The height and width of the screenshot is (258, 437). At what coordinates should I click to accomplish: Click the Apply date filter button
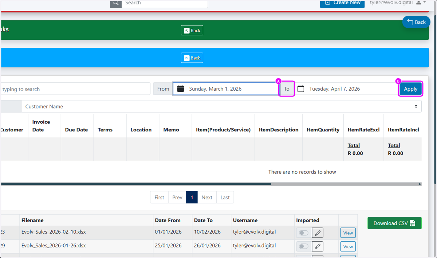click(x=410, y=89)
